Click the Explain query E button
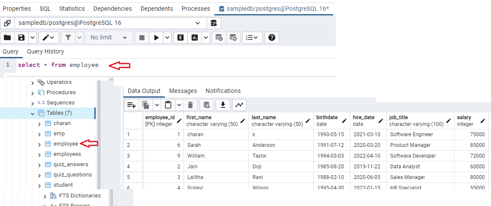This screenshot has height=206, width=491. tap(181, 38)
